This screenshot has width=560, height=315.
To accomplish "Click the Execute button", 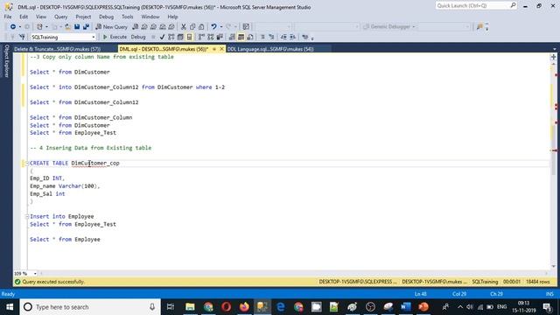I will pos(115,37).
